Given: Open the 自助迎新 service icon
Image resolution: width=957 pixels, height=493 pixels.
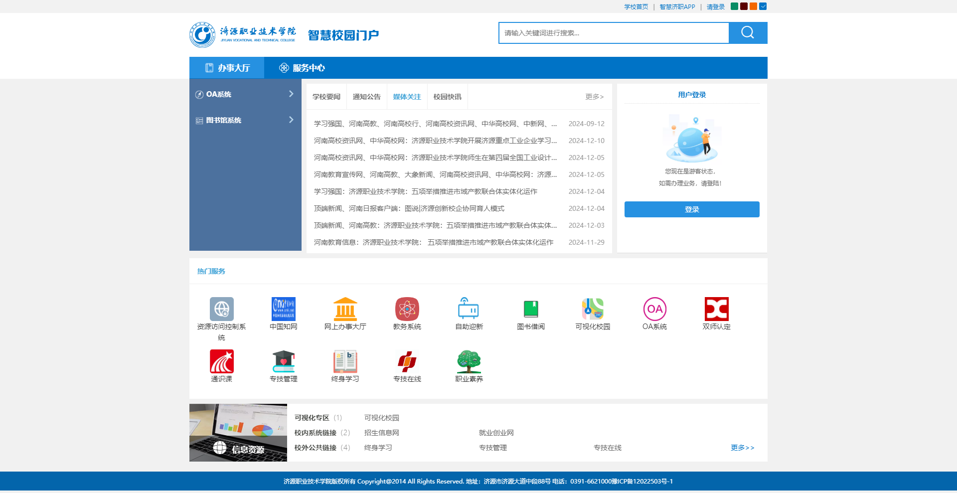Looking at the screenshot, I should 469,309.
